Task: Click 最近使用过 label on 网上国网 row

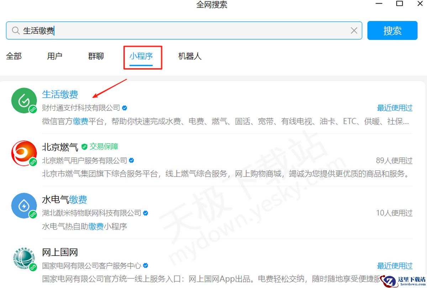Action: [395, 266]
